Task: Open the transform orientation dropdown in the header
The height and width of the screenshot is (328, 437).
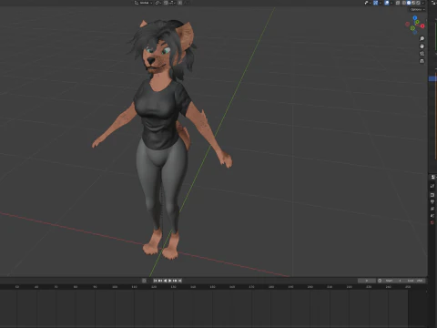Action: (x=144, y=3)
